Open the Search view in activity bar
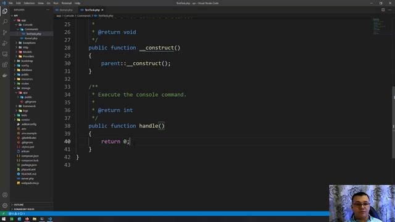The height and width of the screenshot is (222, 395). [5, 22]
